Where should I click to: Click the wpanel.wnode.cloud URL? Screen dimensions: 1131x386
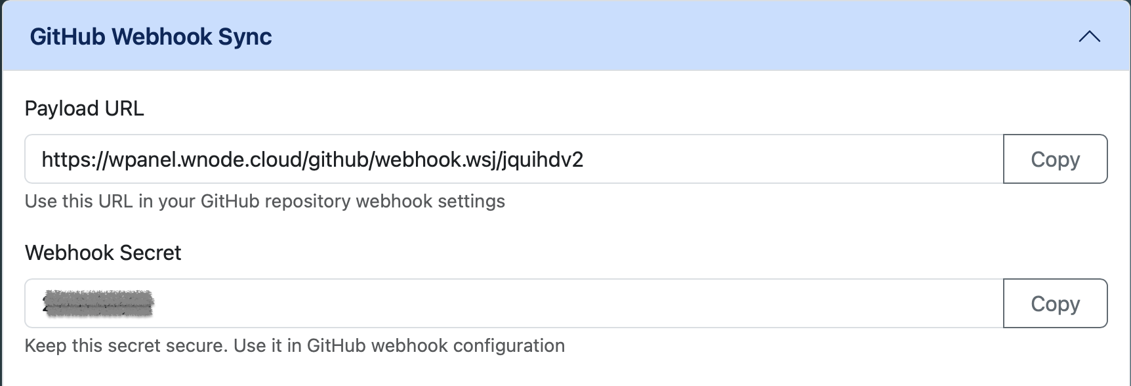pos(313,159)
